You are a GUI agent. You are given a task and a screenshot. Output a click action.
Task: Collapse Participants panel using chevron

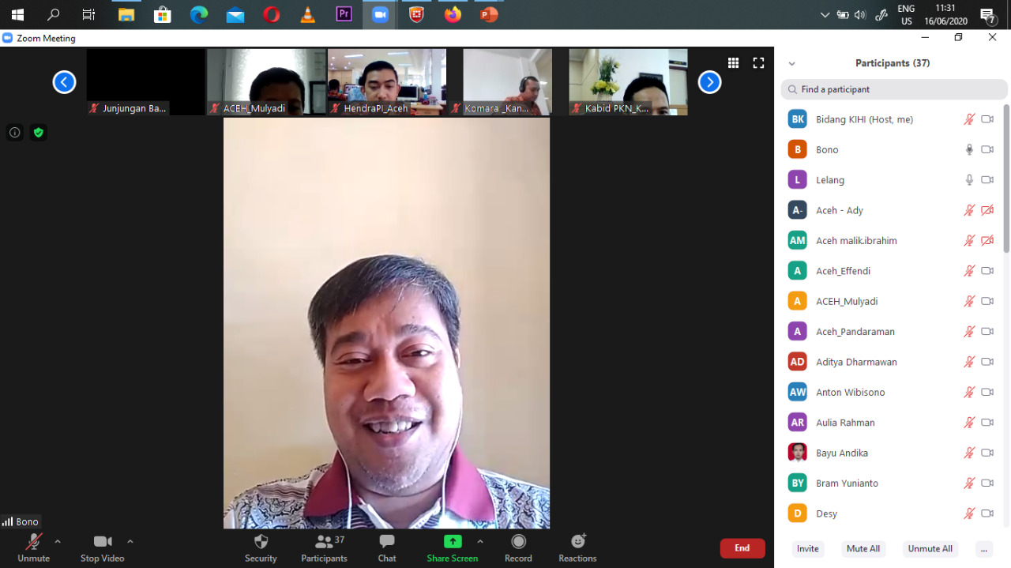(791, 64)
